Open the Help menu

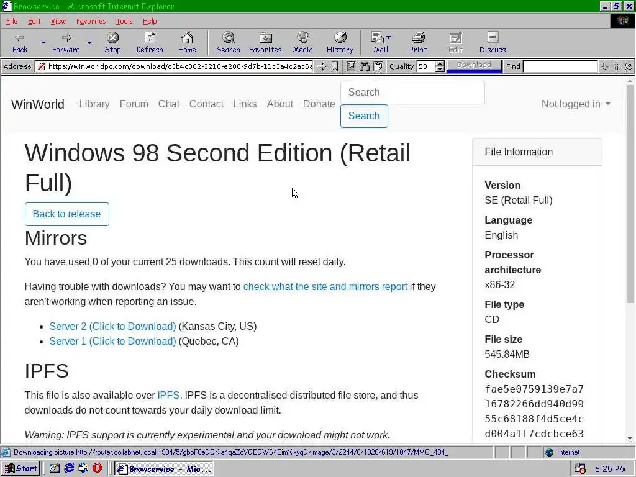click(150, 21)
